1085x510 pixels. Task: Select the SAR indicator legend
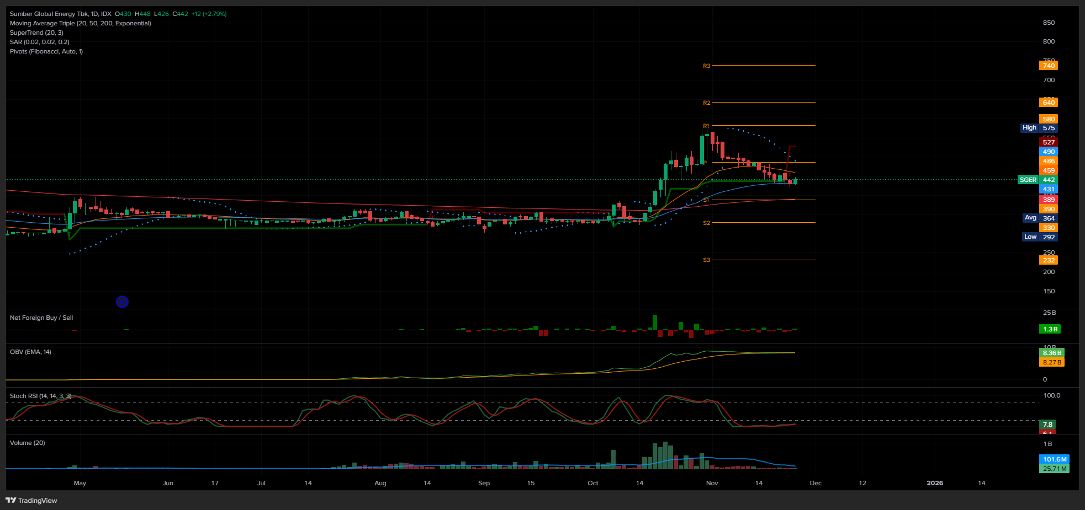[x=39, y=42]
